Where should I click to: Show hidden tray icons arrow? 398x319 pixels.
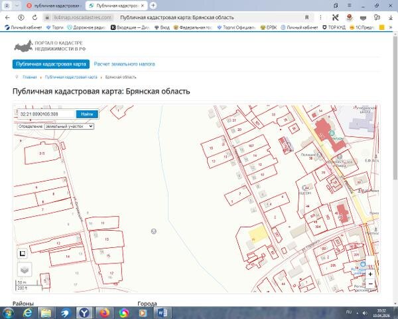point(358,313)
